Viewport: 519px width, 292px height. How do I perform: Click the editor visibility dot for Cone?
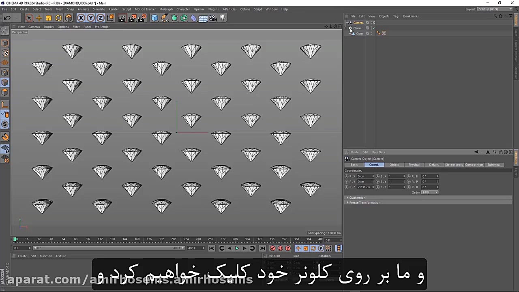pos(371,32)
